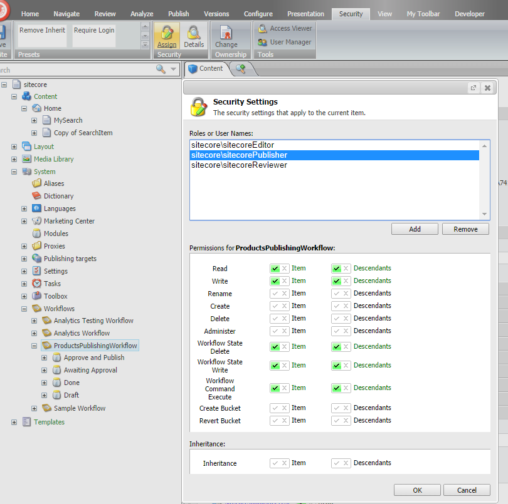Click the Sitecore logo button
Screen dimensions: 508x504
(3, 11)
